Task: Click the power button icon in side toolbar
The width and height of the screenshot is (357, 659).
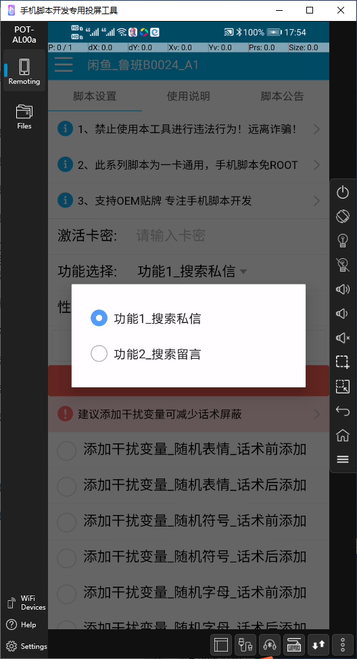Action: coord(343,193)
